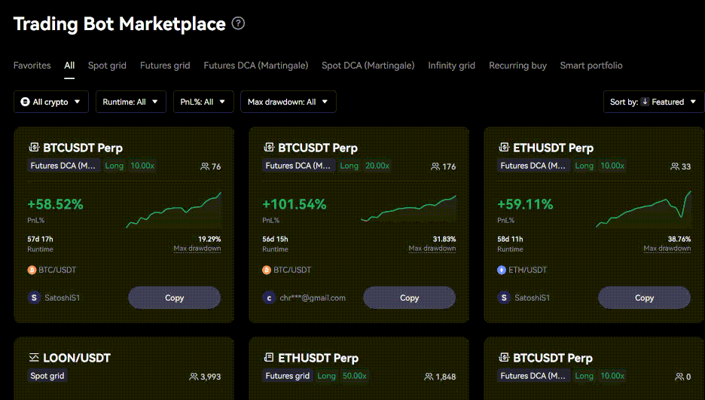Switch to the Favorites tab
The width and height of the screenshot is (705, 400).
pyautogui.click(x=32, y=66)
